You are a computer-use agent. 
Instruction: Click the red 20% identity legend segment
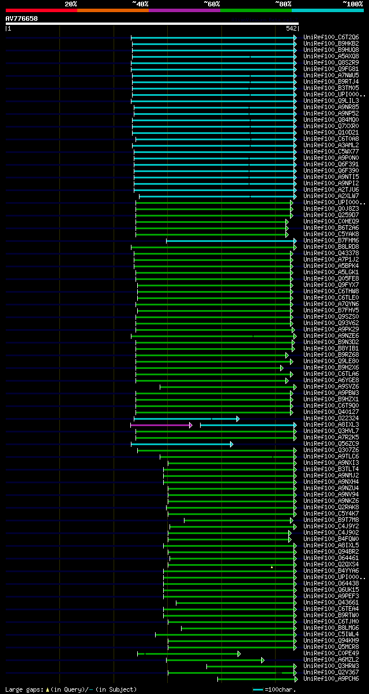pos(41,10)
